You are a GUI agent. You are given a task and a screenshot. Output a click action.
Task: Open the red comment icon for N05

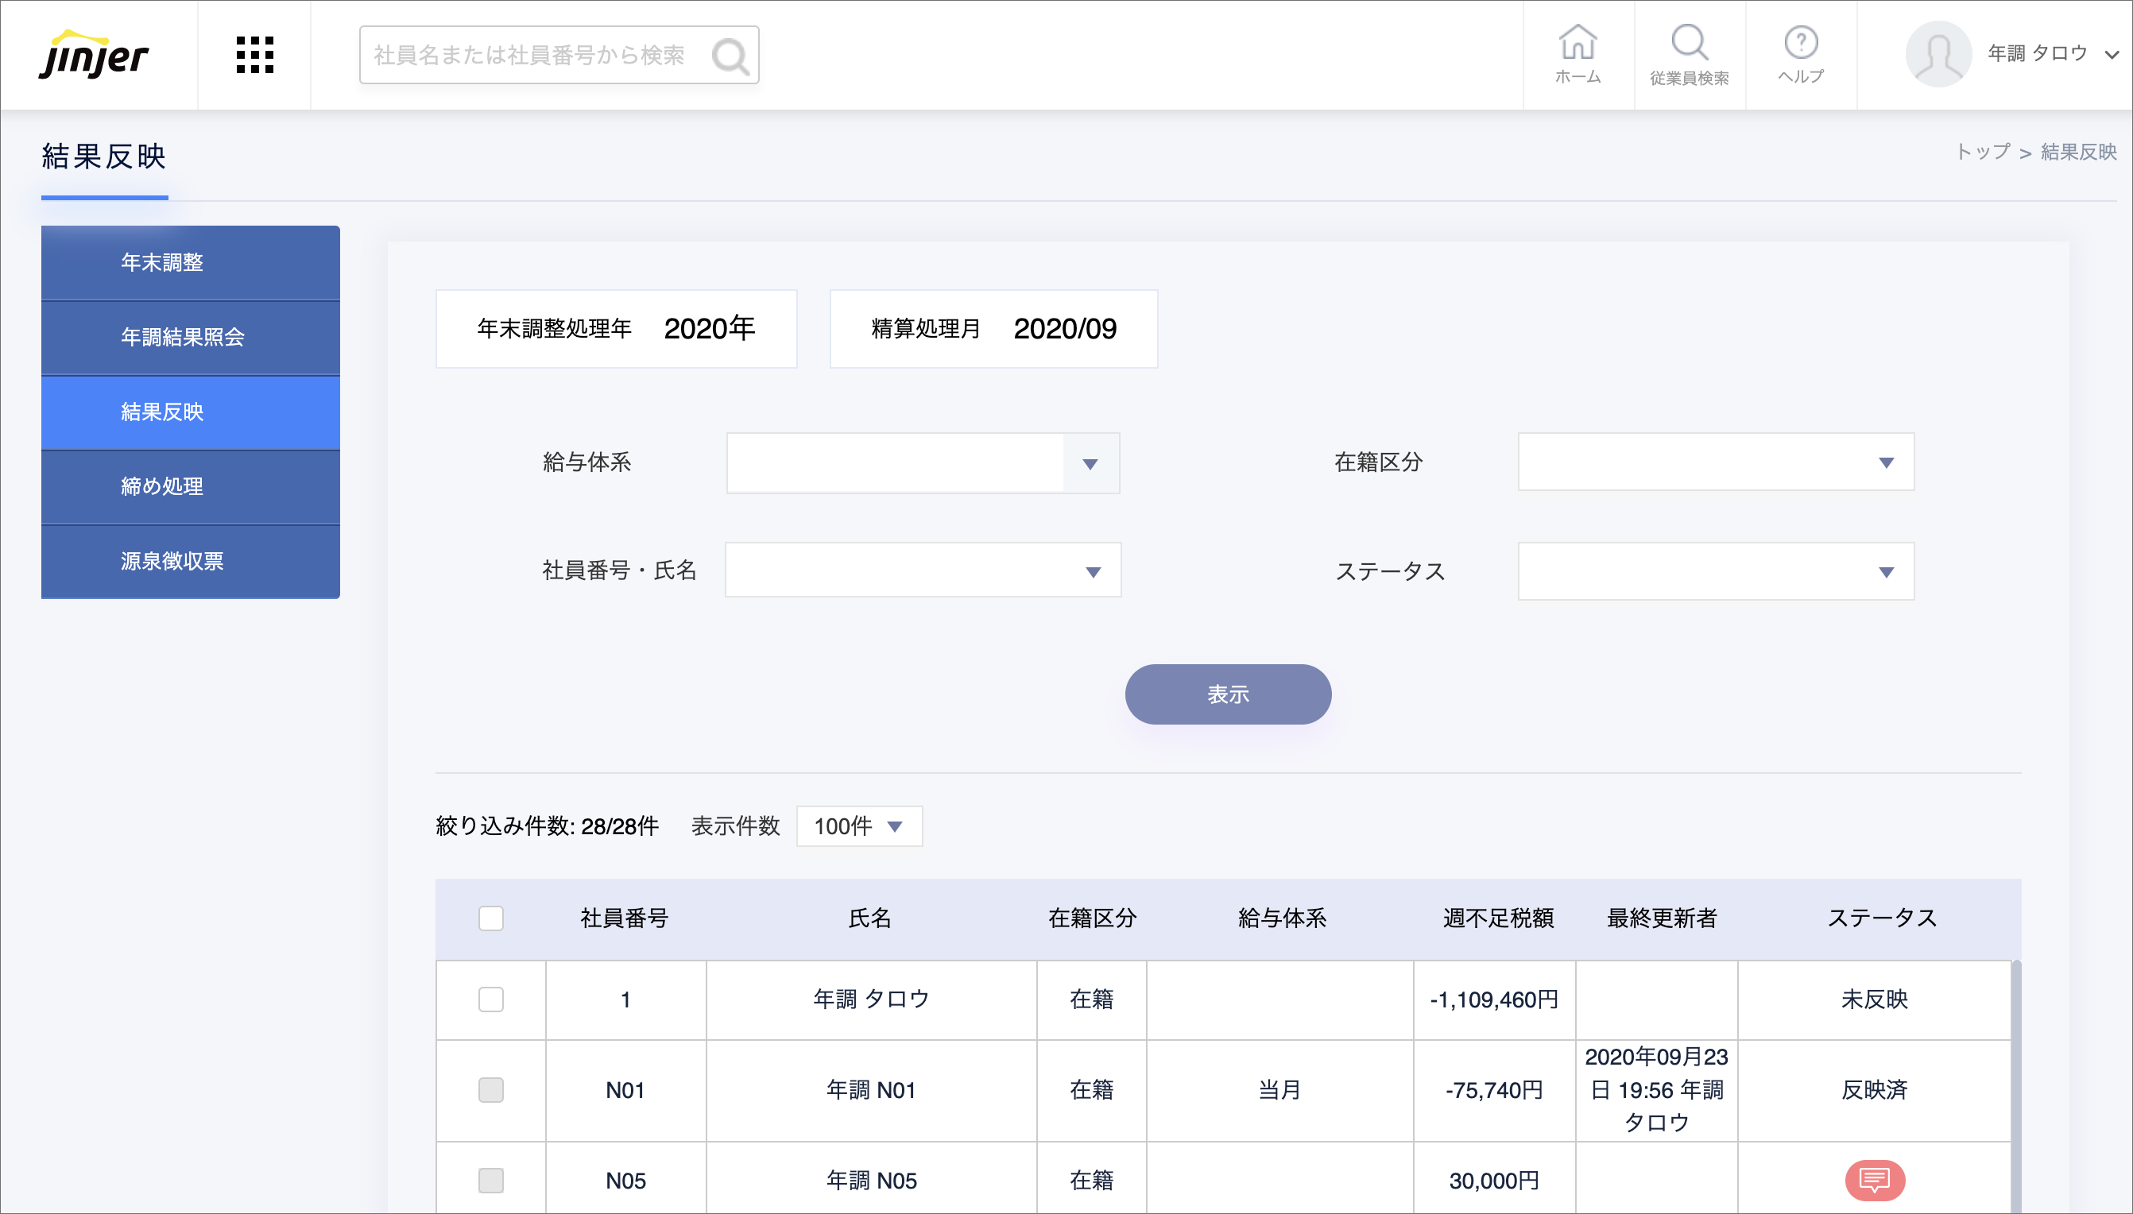pos(1875,1179)
